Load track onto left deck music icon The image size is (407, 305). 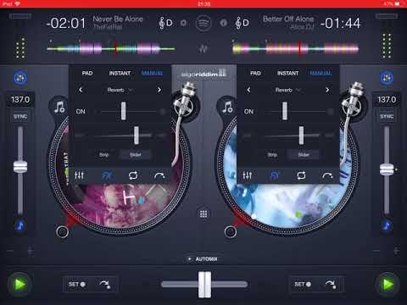pyautogui.click(x=59, y=108)
